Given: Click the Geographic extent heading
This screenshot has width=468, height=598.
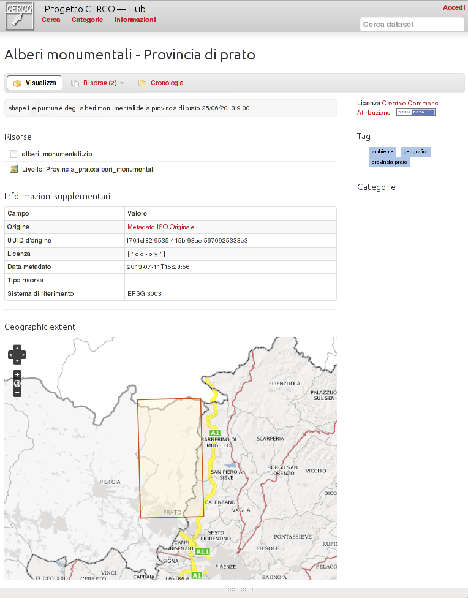Looking at the screenshot, I should coord(40,327).
